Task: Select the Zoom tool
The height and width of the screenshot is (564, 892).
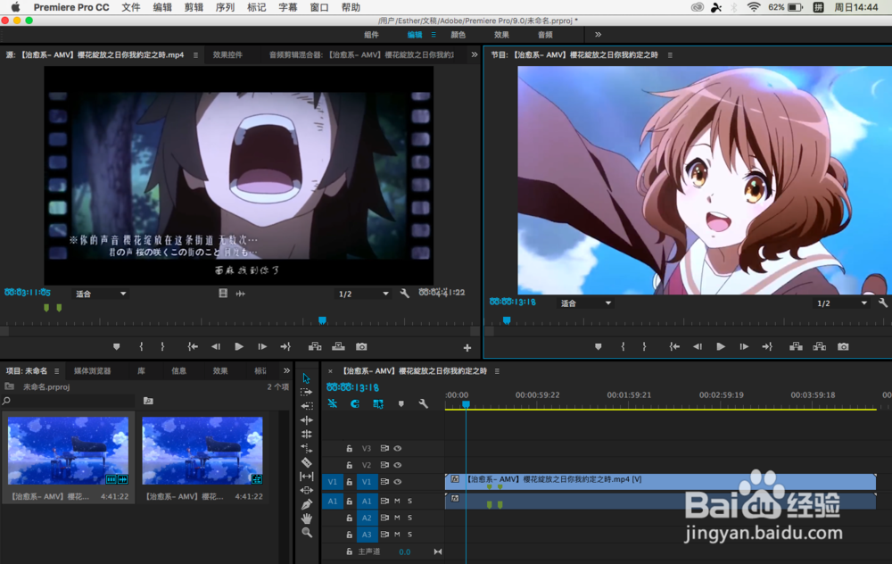Action: (307, 533)
